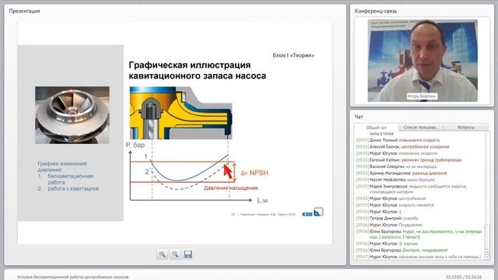Click the Давление насыщения label
The image size is (498, 280).
(231, 188)
